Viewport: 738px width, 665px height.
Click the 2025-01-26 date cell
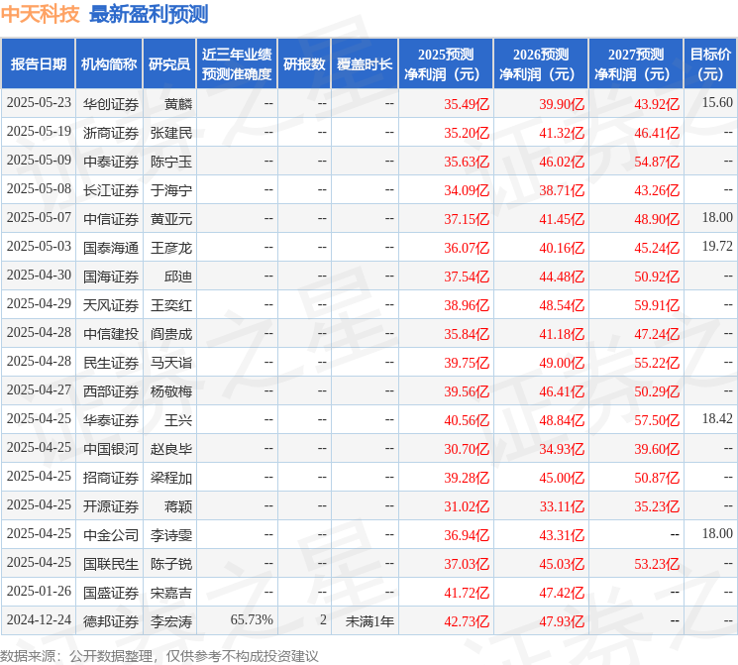point(39,591)
